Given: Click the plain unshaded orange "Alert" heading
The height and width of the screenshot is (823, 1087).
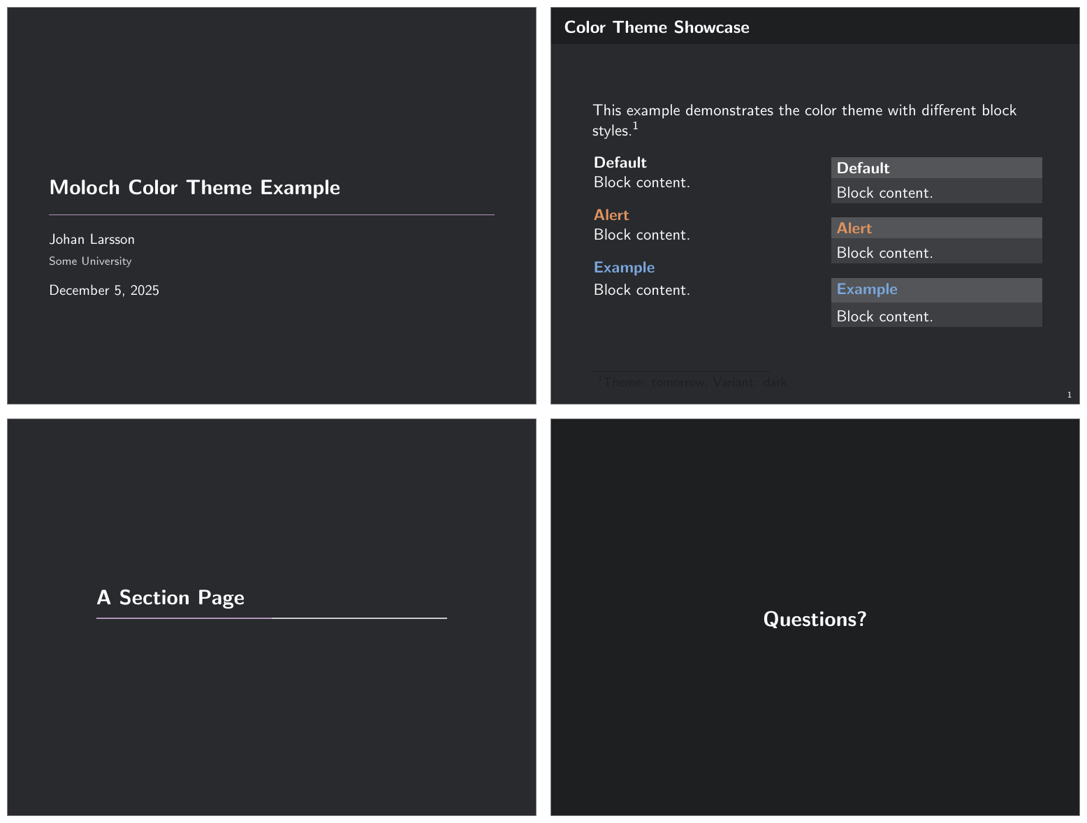Looking at the screenshot, I should (611, 215).
